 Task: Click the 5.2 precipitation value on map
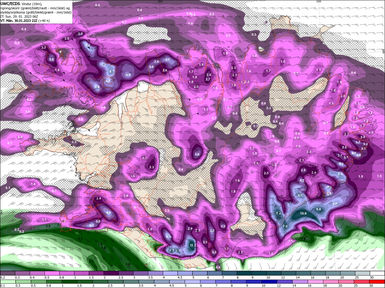click(88, 45)
